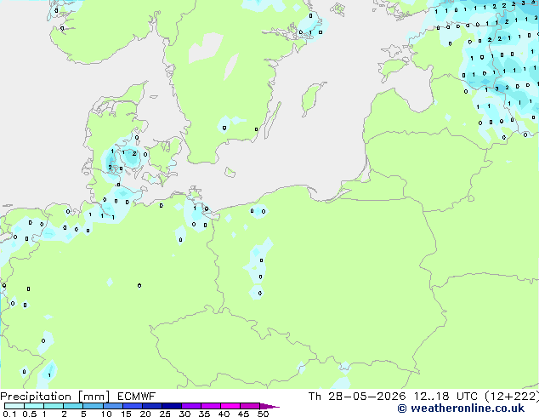The height and width of the screenshot is (417, 539).
Task: Click the 20–25 mm legend color swatch
Action: click(x=151, y=406)
